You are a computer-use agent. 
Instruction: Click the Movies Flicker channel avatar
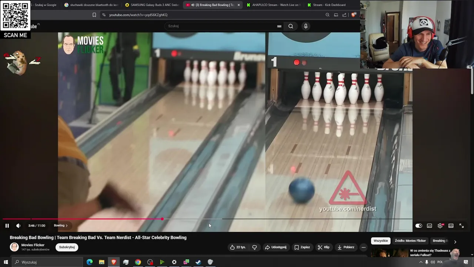click(14, 247)
